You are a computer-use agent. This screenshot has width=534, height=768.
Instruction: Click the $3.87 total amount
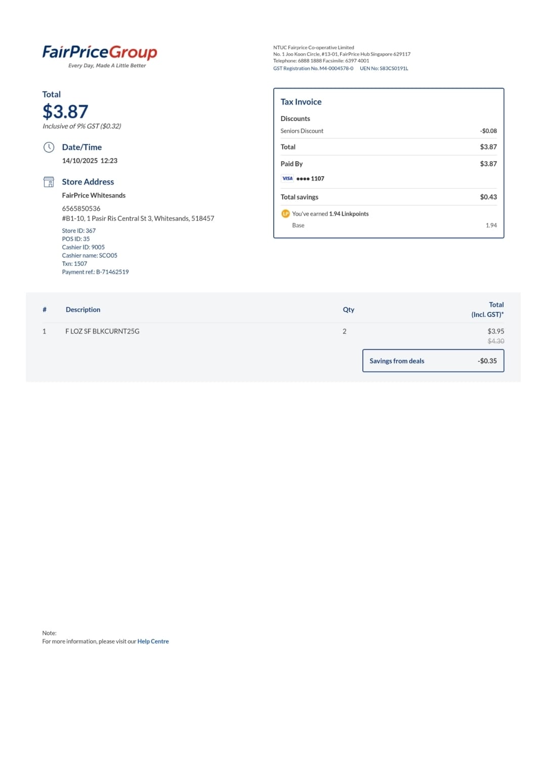65,111
